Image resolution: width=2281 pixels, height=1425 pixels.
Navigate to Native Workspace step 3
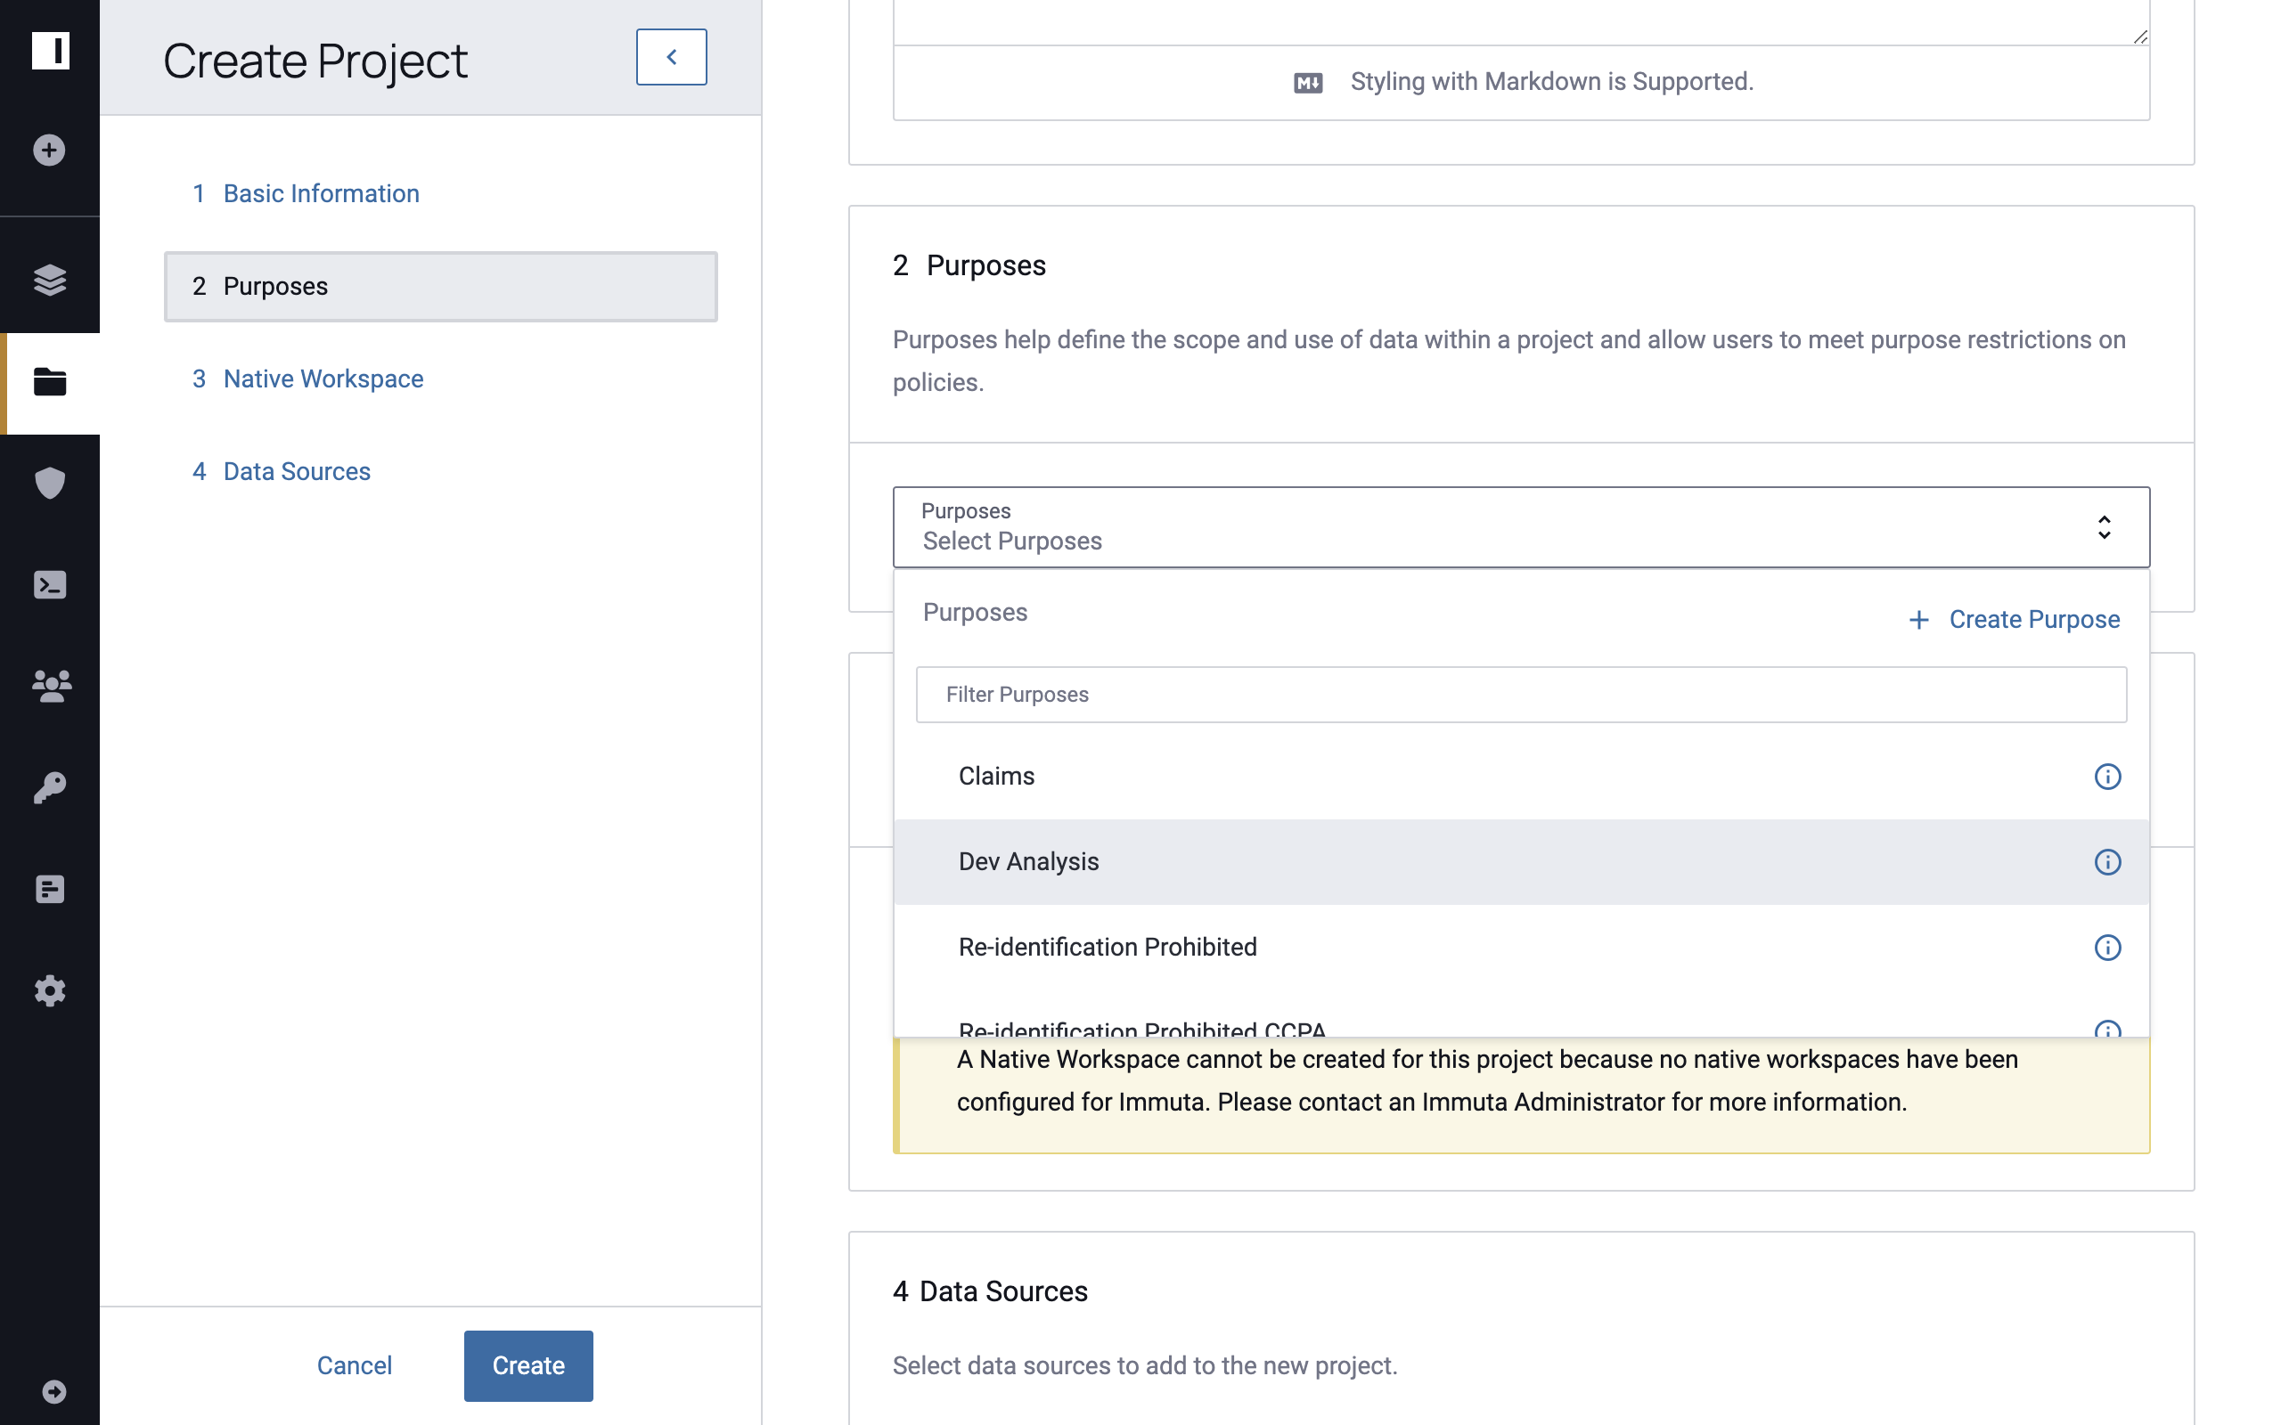(323, 379)
